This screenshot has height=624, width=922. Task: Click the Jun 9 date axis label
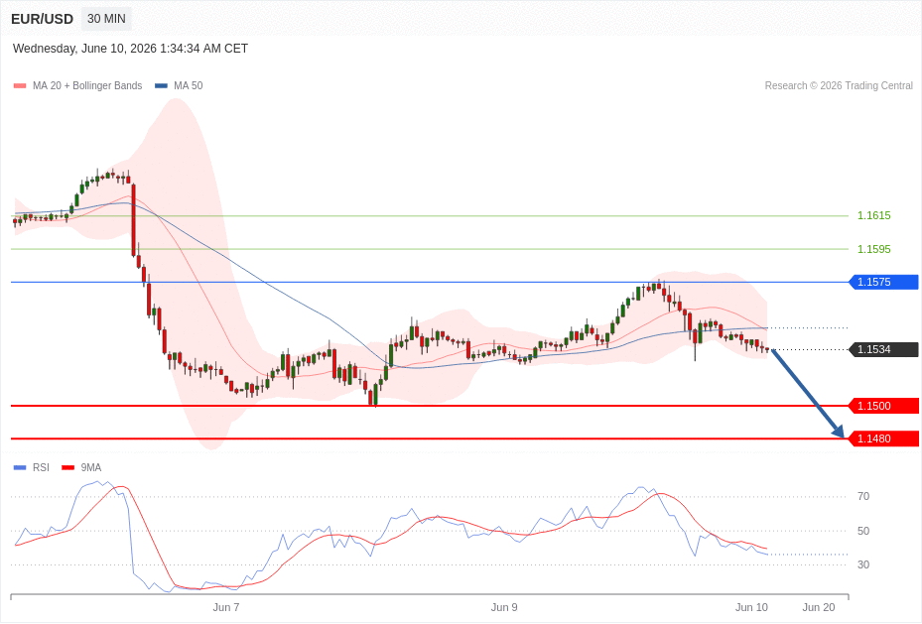tap(504, 607)
